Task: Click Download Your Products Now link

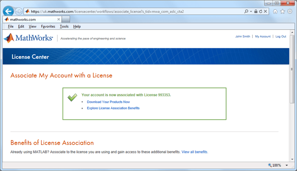Action: 108,102
